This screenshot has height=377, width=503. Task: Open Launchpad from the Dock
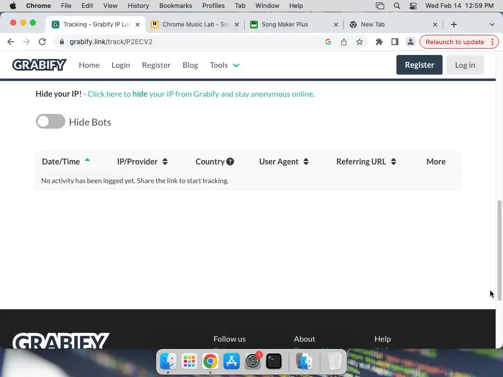pos(189,361)
